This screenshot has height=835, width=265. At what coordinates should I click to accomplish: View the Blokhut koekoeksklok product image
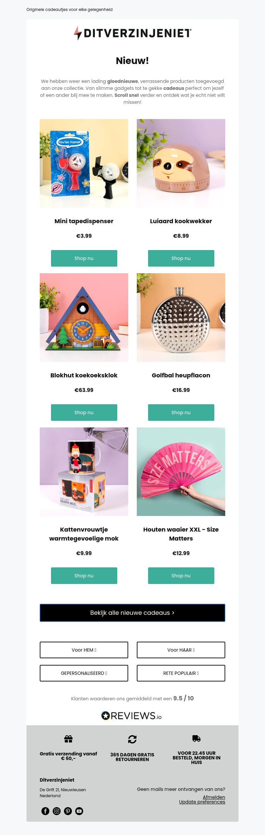[x=84, y=317]
